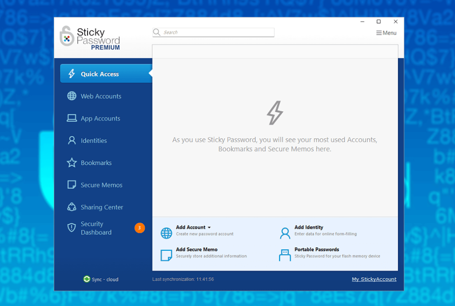Viewport: 455px width, 306px height.
Task: Maximize the Sticky Password window
Action: [379, 21]
